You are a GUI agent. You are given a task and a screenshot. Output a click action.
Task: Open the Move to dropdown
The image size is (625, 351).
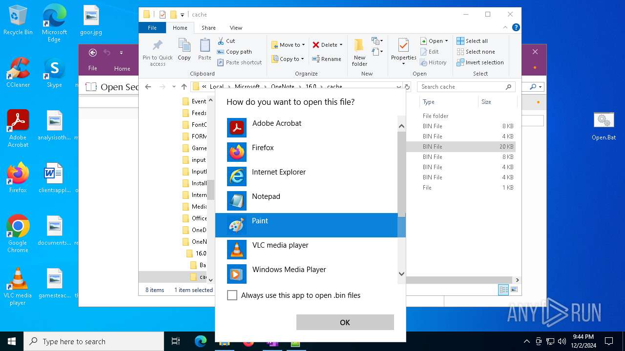point(288,45)
